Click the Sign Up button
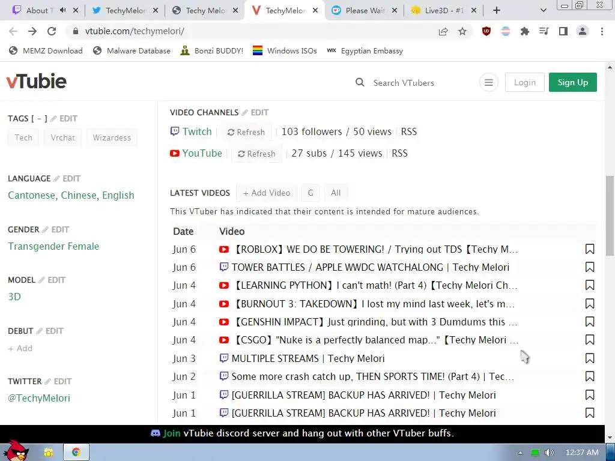The height and width of the screenshot is (461, 615). coord(572,82)
